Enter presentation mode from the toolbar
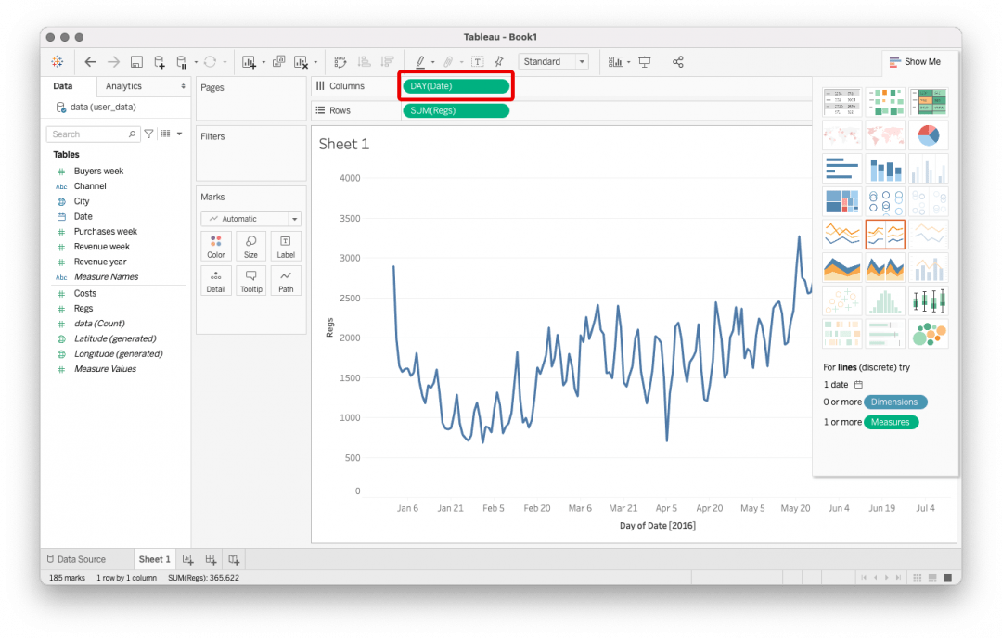1002x638 pixels. [x=646, y=61]
